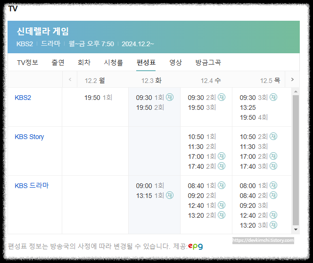The height and width of the screenshot is (263, 313).
Task: Click rerun badge for KBS 드라마 12.5 08:00
Action: [x=273, y=185]
